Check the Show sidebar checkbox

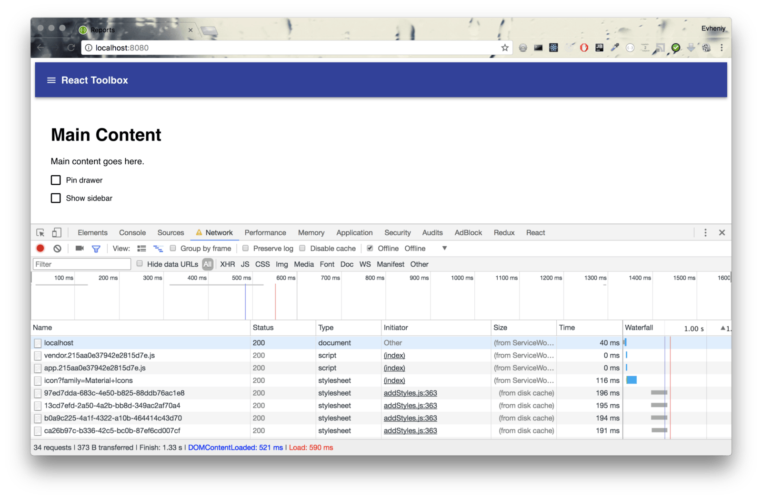56,198
